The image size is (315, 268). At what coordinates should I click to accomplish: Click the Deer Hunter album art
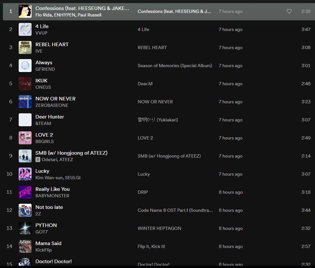[x=25, y=120]
